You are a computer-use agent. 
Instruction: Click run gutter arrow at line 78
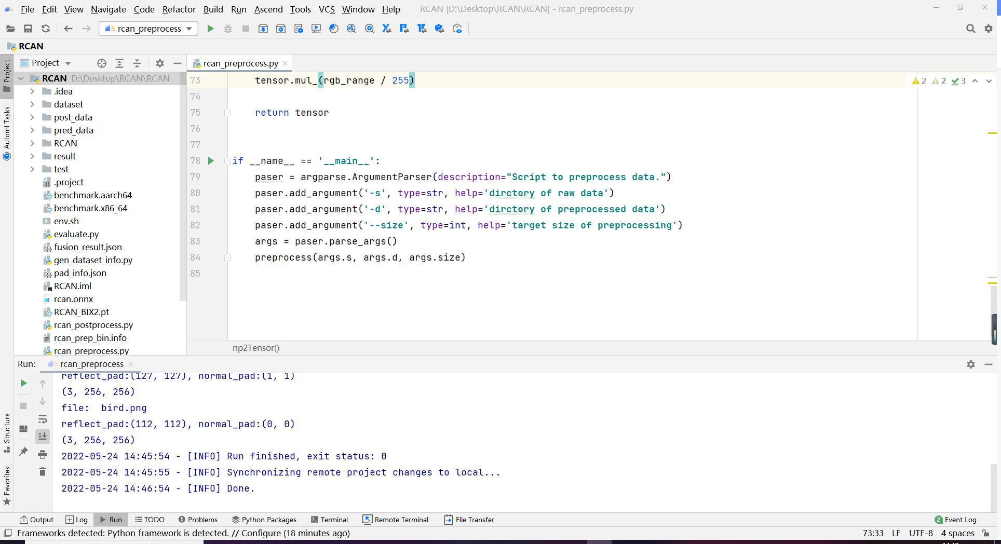coord(211,161)
